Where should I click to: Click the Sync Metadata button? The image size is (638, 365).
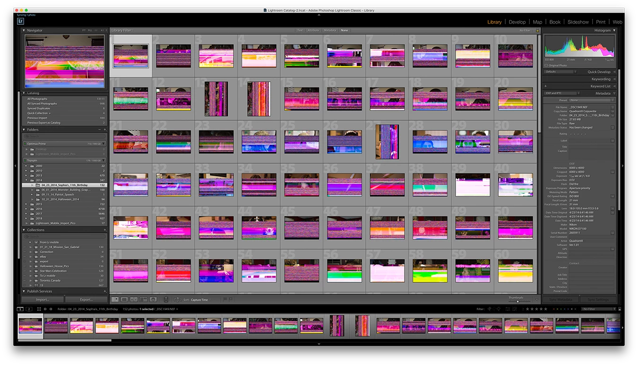click(560, 300)
